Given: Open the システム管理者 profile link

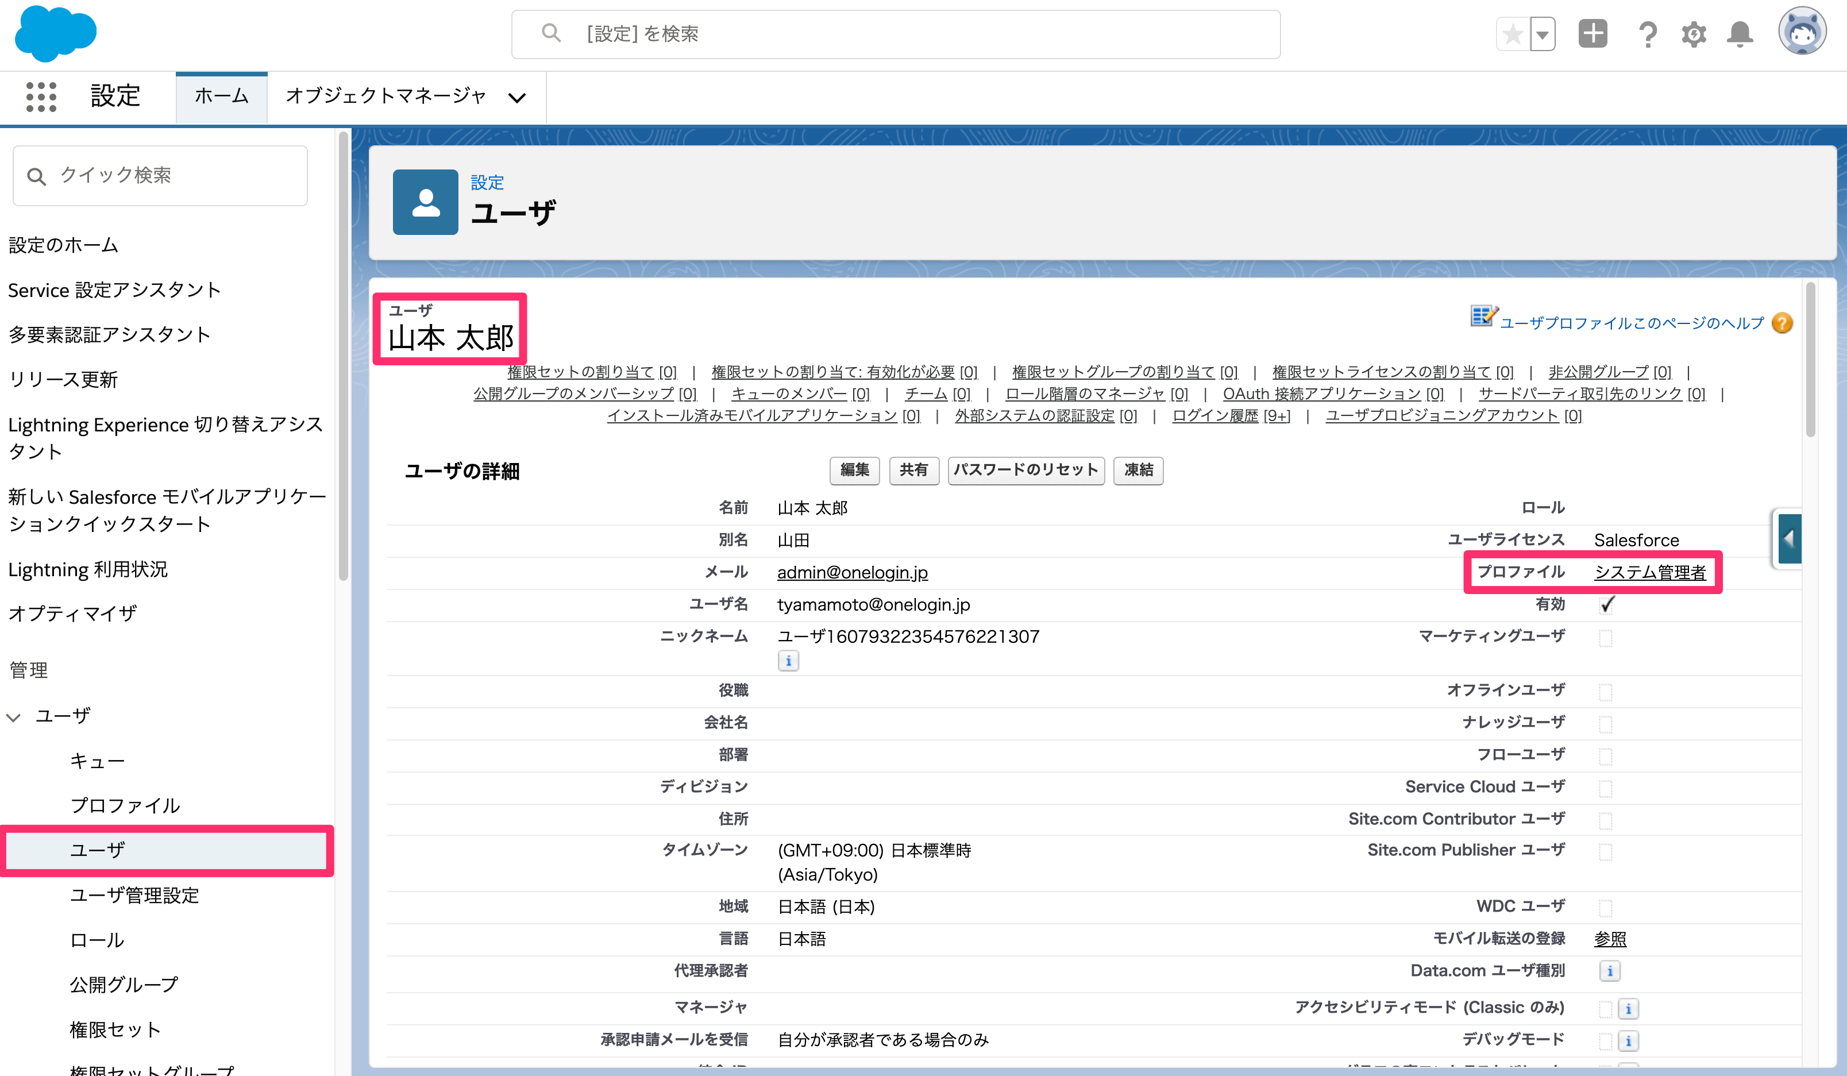Looking at the screenshot, I should coord(1650,572).
